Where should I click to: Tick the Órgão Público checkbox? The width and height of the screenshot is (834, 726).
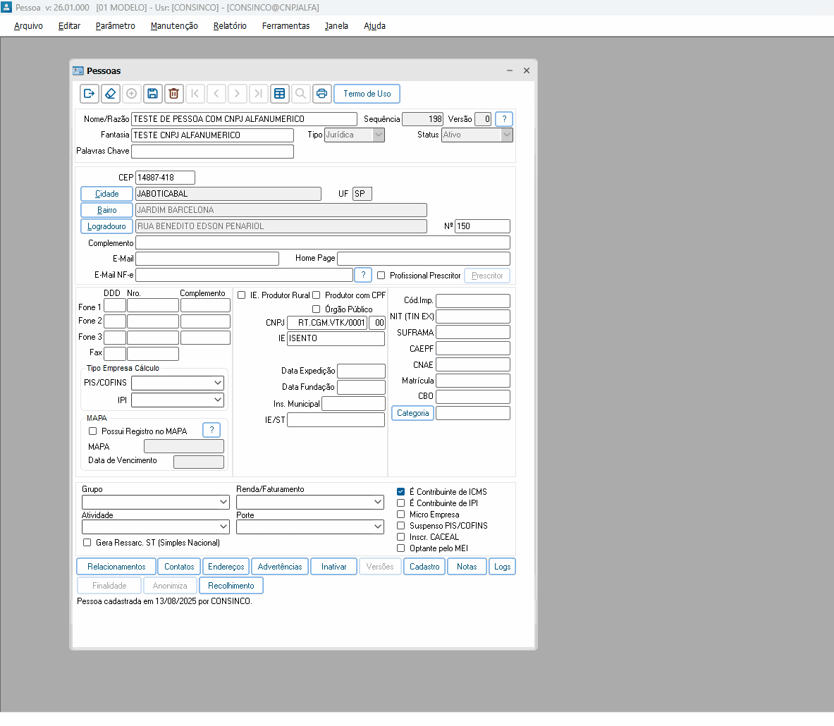(x=317, y=309)
